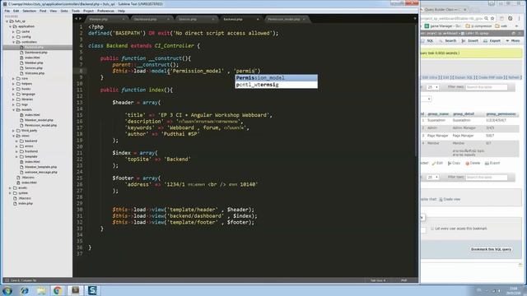This screenshot has width=527, height=296.
Task: Collapse the controllers folder arrow
Action: pos(14,42)
